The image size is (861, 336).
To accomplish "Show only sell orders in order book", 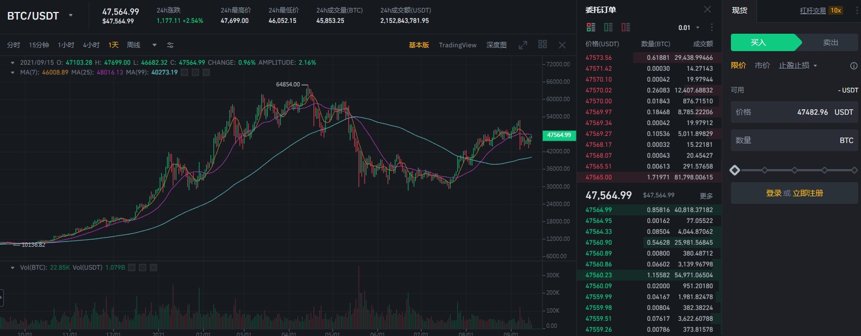I will click(x=626, y=27).
